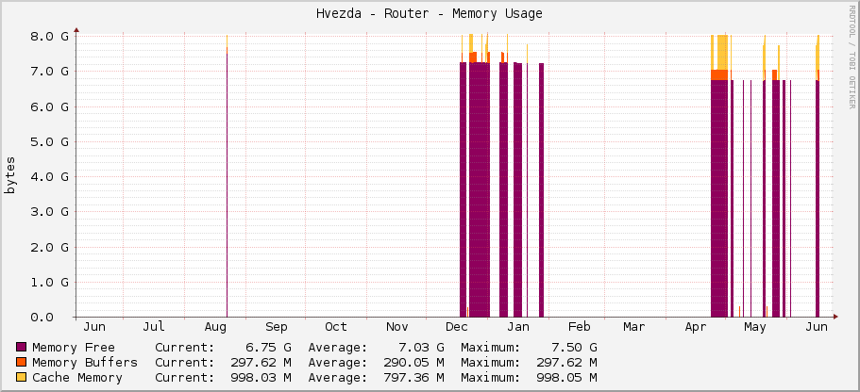Click the Memory Free purple legend swatch

22,347
